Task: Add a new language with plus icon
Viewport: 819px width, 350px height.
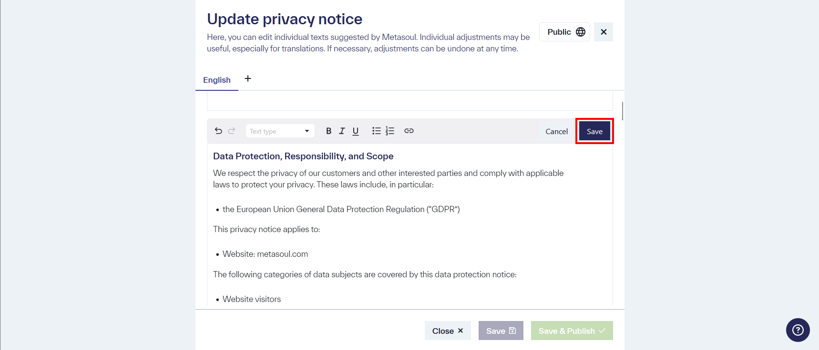Action: (x=248, y=79)
